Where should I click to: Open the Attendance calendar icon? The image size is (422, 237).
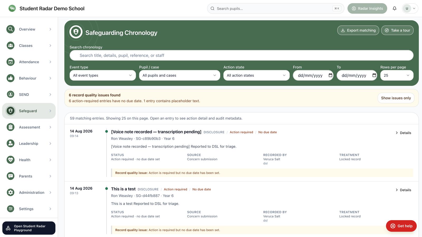pos(11,62)
